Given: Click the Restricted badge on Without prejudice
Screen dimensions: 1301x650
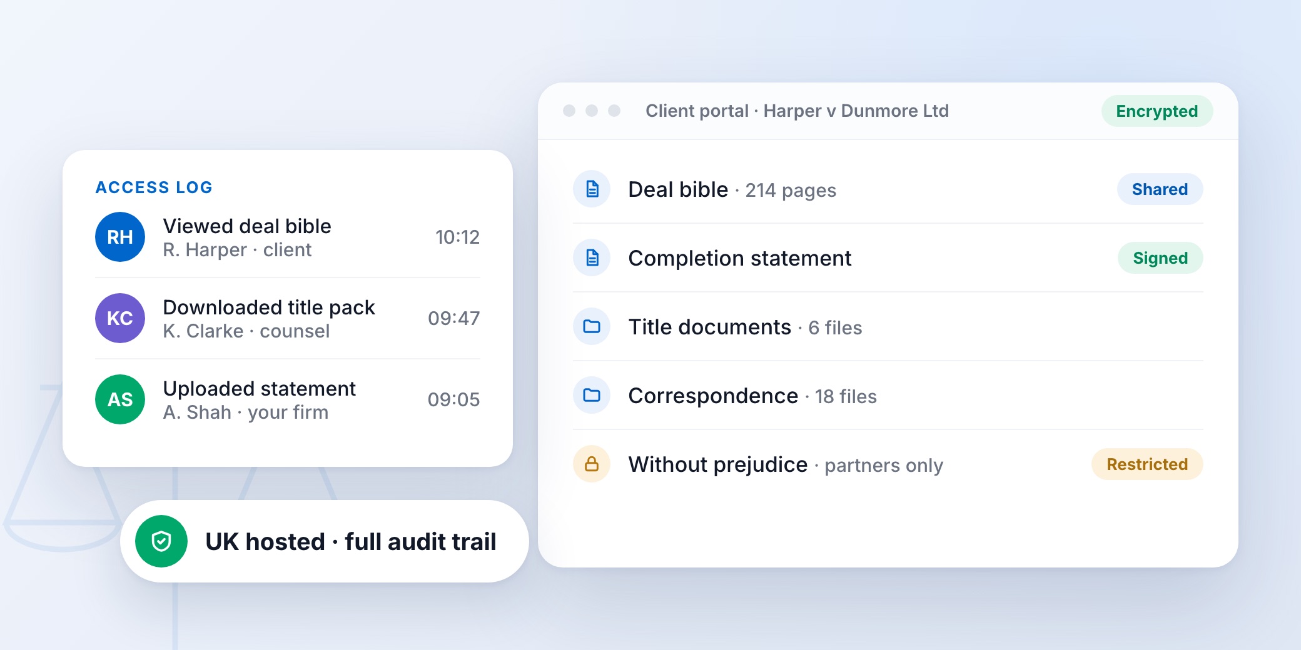Looking at the screenshot, I should [x=1147, y=464].
